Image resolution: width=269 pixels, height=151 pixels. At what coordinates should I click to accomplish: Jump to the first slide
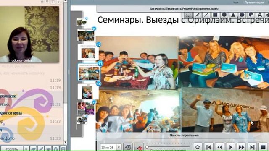[x=208, y=147]
